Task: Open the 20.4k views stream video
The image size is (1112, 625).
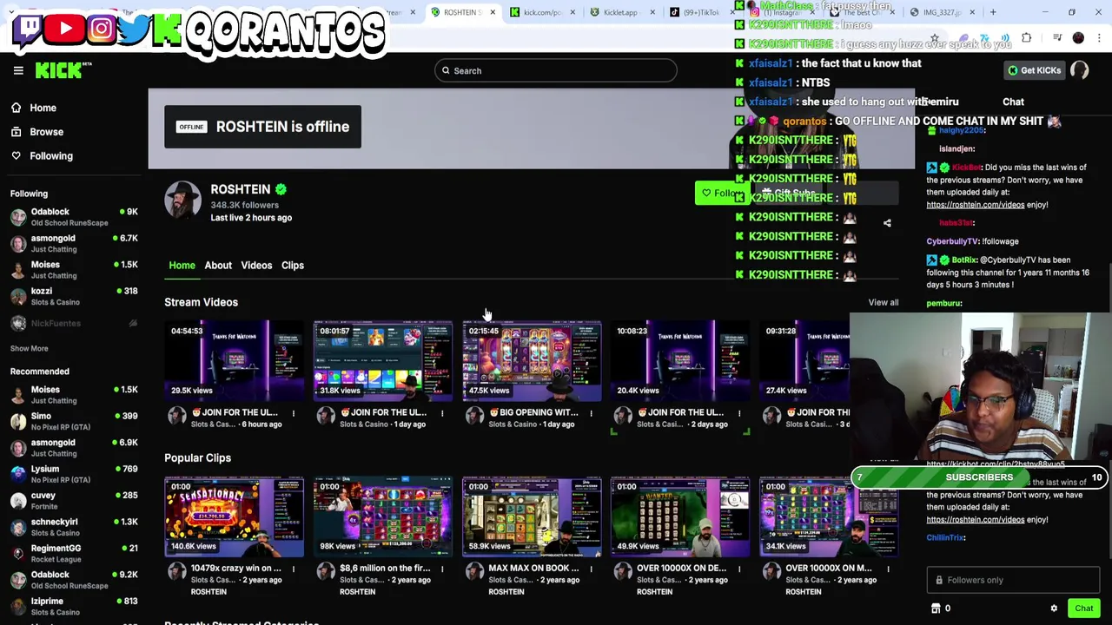Action: click(x=680, y=360)
